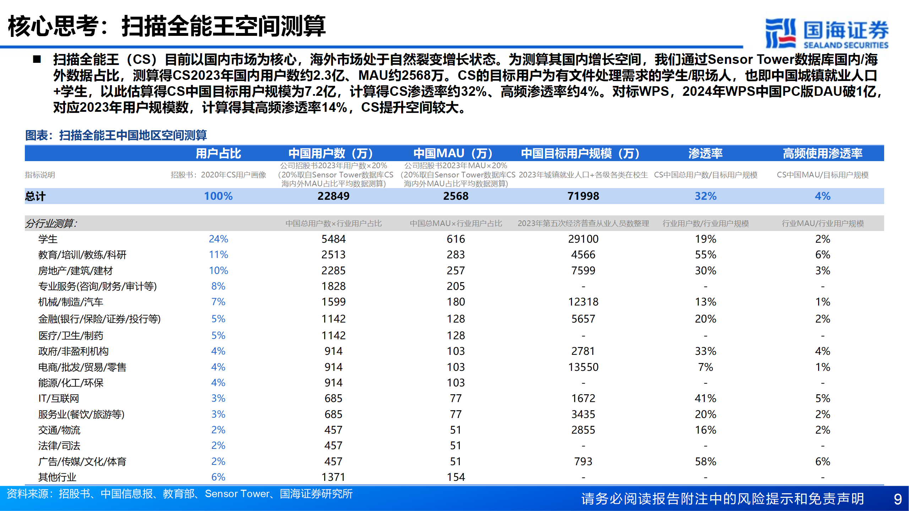Screen dimensions: 909x511
Task: Click the 5657 target scale value
Action: click(x=583, y=319)
